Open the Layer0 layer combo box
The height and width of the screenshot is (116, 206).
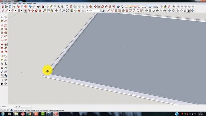(94, 11)
